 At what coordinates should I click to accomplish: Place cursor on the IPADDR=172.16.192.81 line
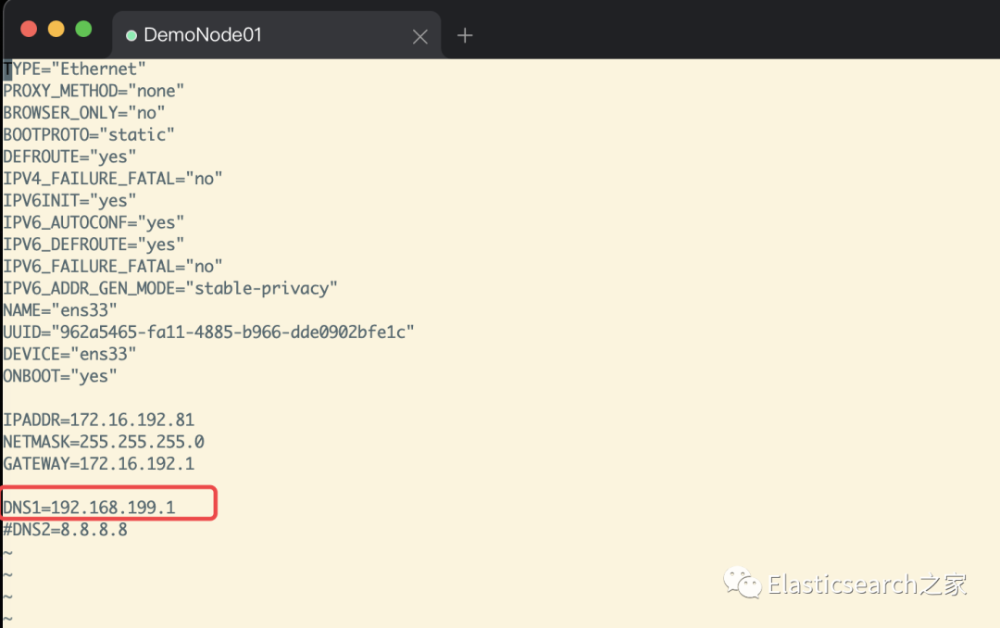[98, 420]
